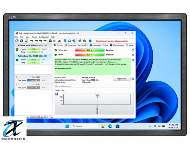Screen dimensions: 190x143
Task: Click the Unregistered version, please register link
Action: [112, 41]
